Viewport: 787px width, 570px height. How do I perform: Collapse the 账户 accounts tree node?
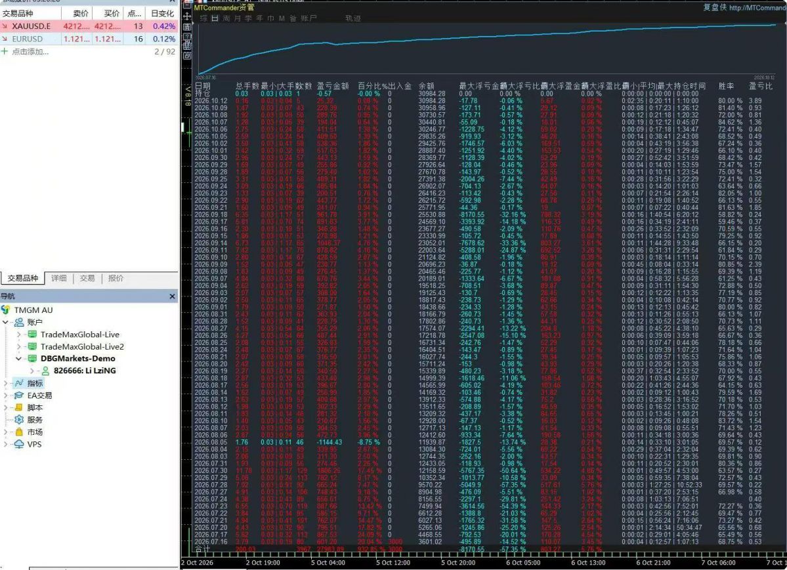click(x=6, y=322)
